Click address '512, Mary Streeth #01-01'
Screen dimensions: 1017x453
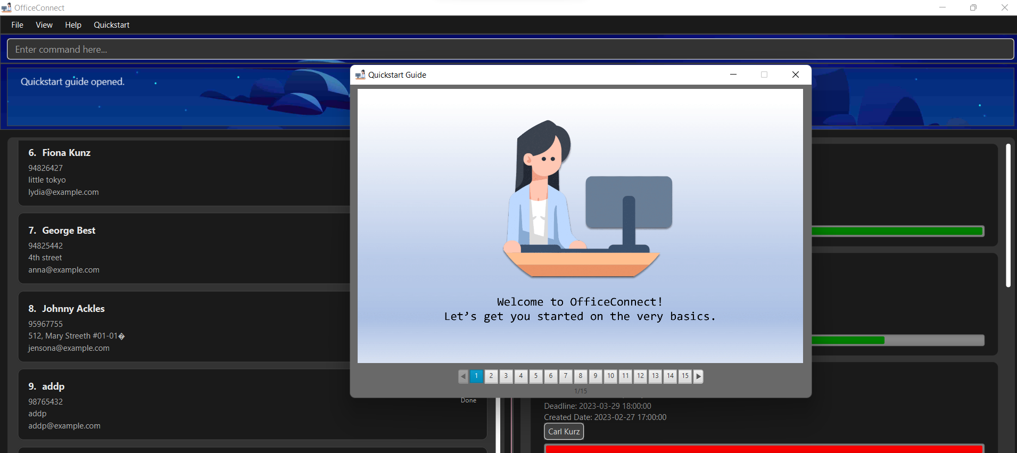coord(77,336)
